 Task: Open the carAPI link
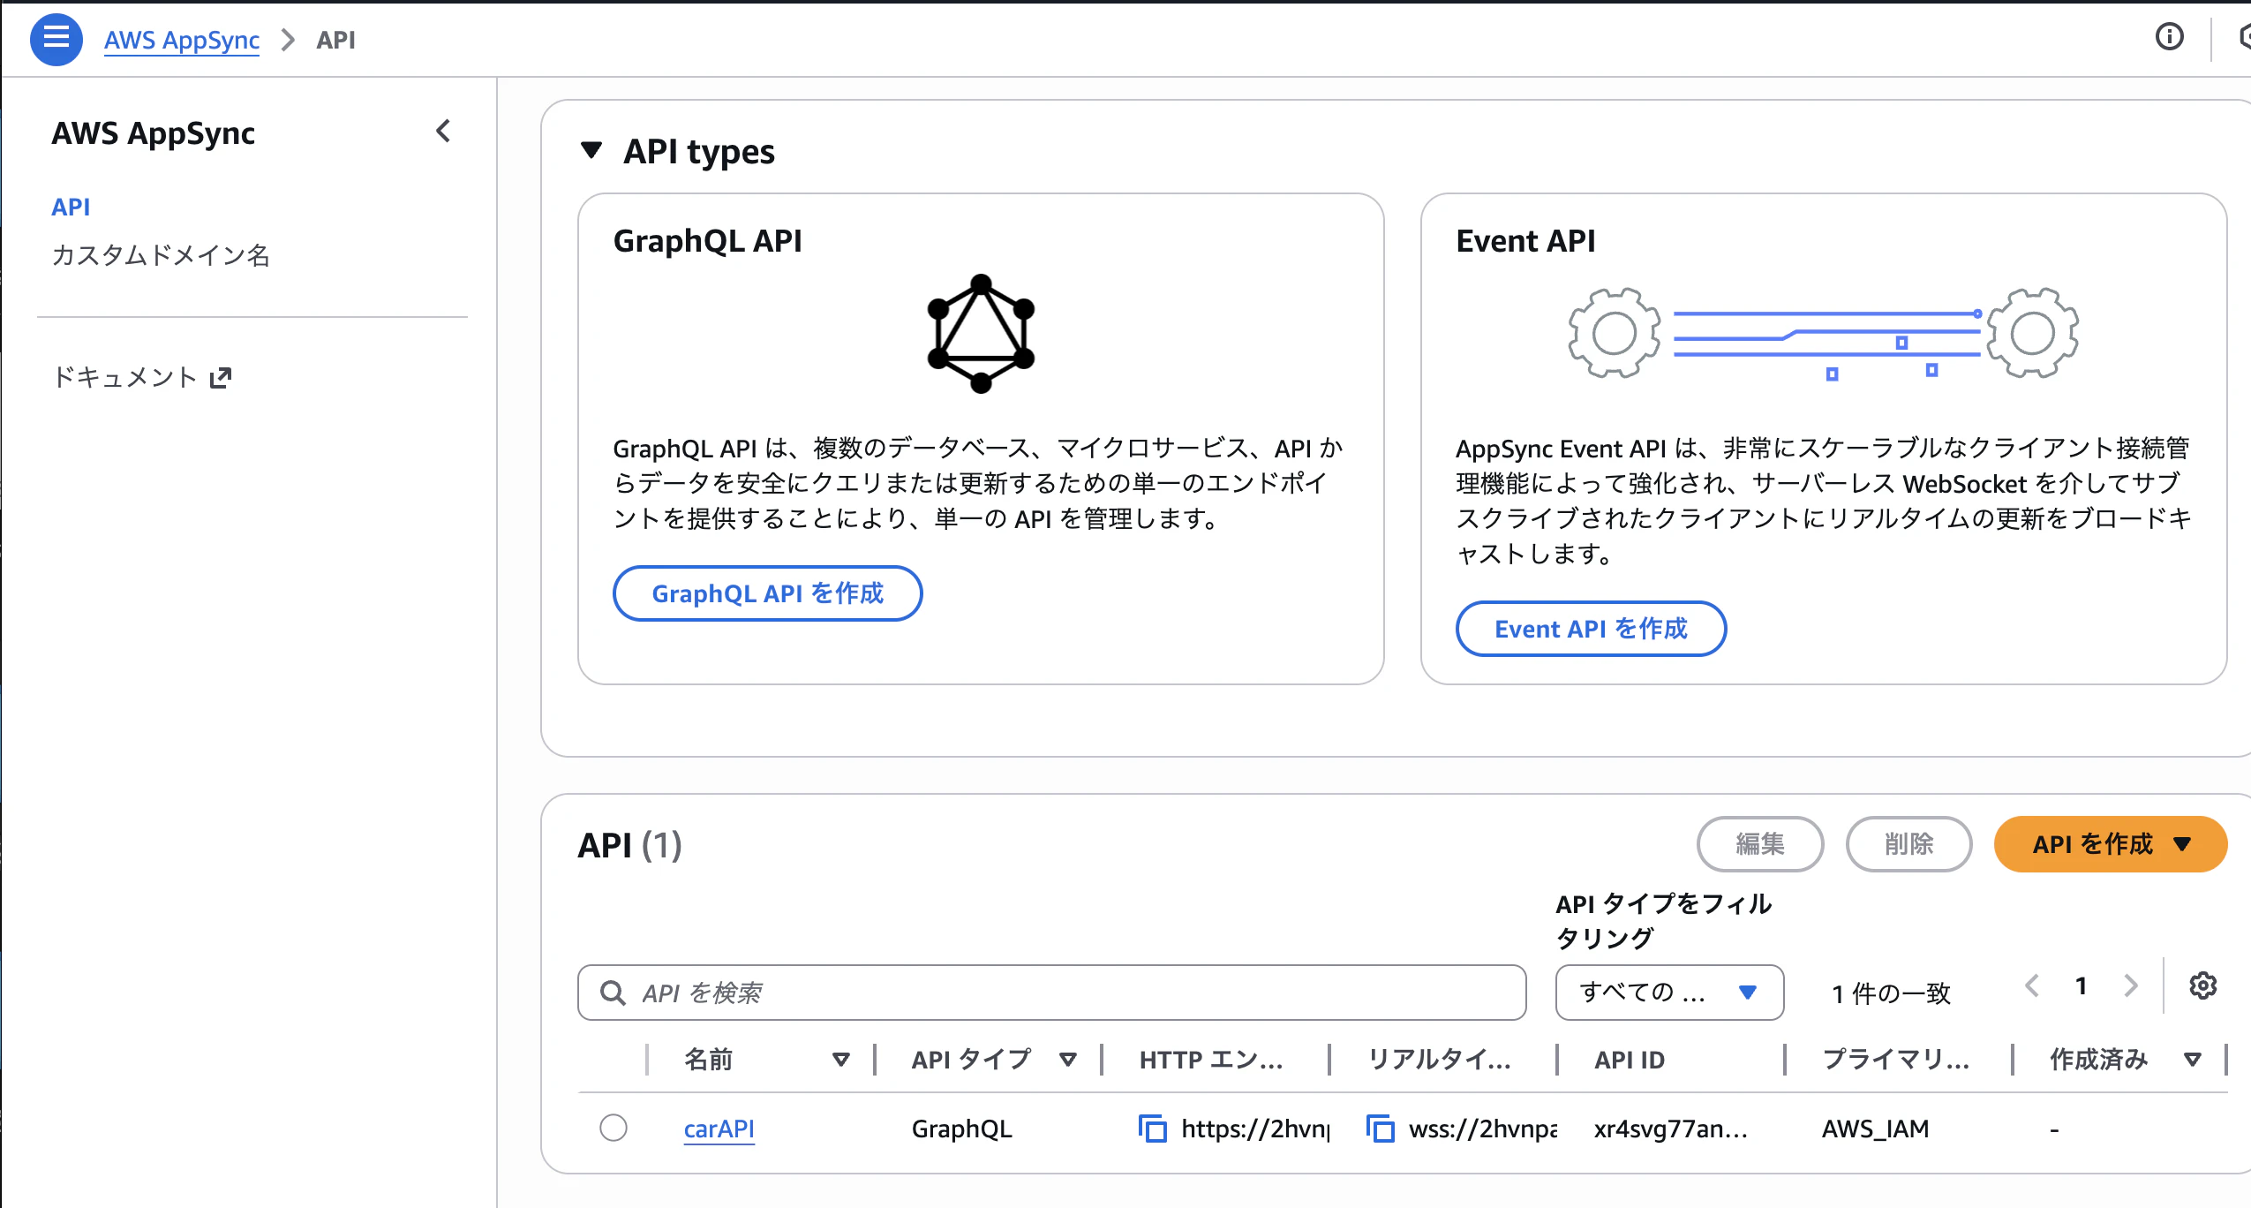click(x=719, y=1129)
